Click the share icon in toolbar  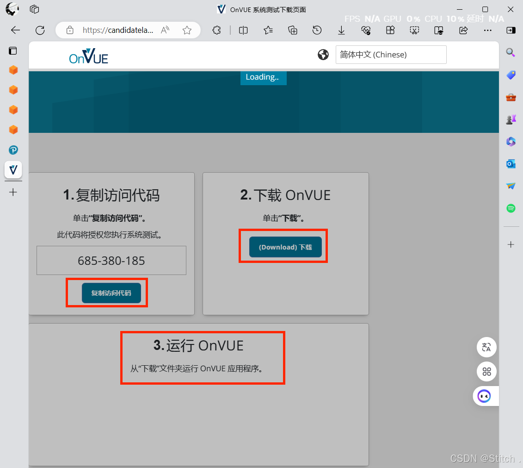[463, 31]
